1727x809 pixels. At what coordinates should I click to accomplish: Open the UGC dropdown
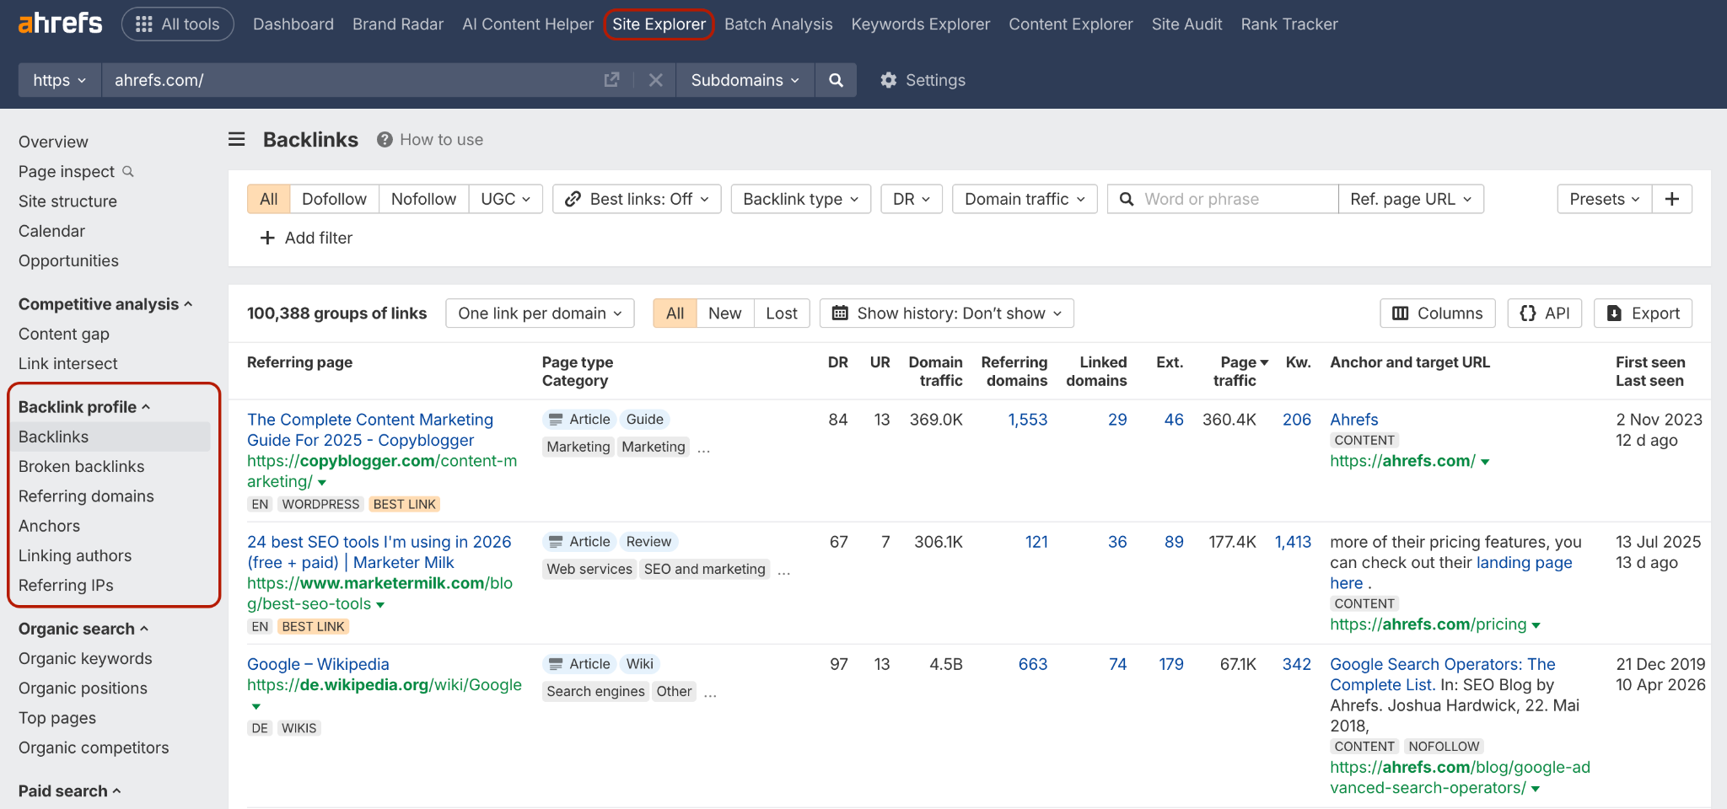click(x=506, y=199)
